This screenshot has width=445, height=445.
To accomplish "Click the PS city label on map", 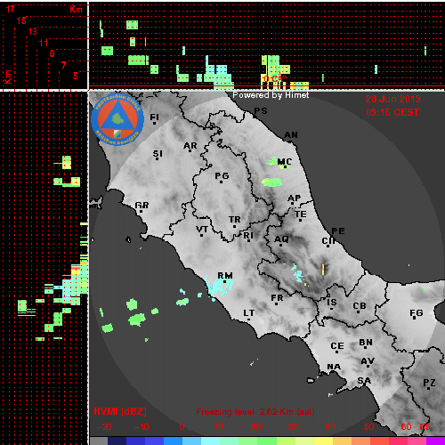I will pos(261,111).
